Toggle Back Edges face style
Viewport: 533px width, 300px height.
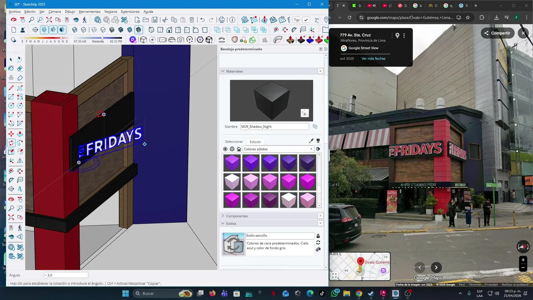(84, 30)
